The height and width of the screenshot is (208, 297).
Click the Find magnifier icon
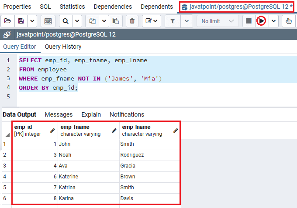(x=66, y=21)
